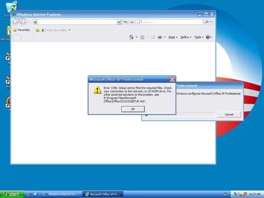Image resolution: width=264 pixels, height=198 pixels.
Task: Click the red Stop loading icon
Action: 132,22
